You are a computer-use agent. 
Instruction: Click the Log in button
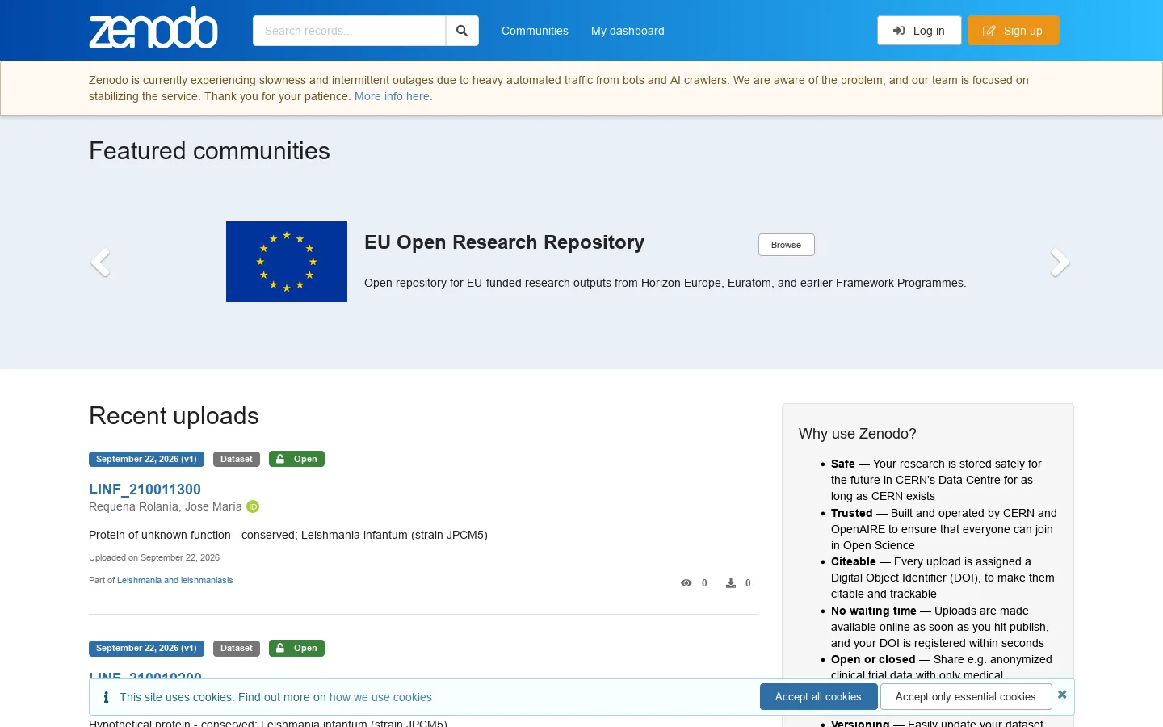point(919,31)
